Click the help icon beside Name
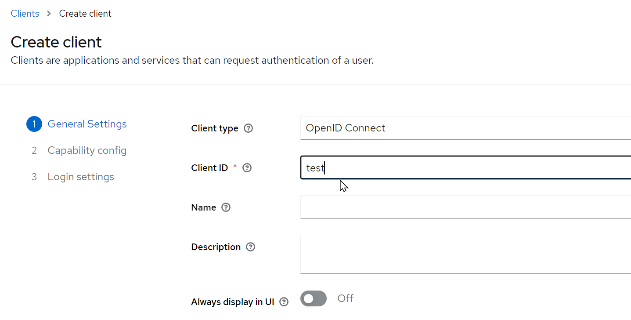 [226, 207]
